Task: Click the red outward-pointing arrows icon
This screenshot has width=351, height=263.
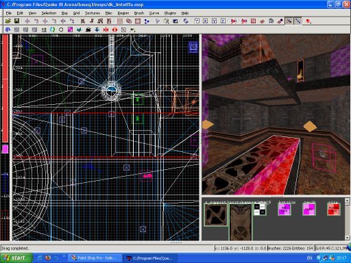Action: (114, 29)
